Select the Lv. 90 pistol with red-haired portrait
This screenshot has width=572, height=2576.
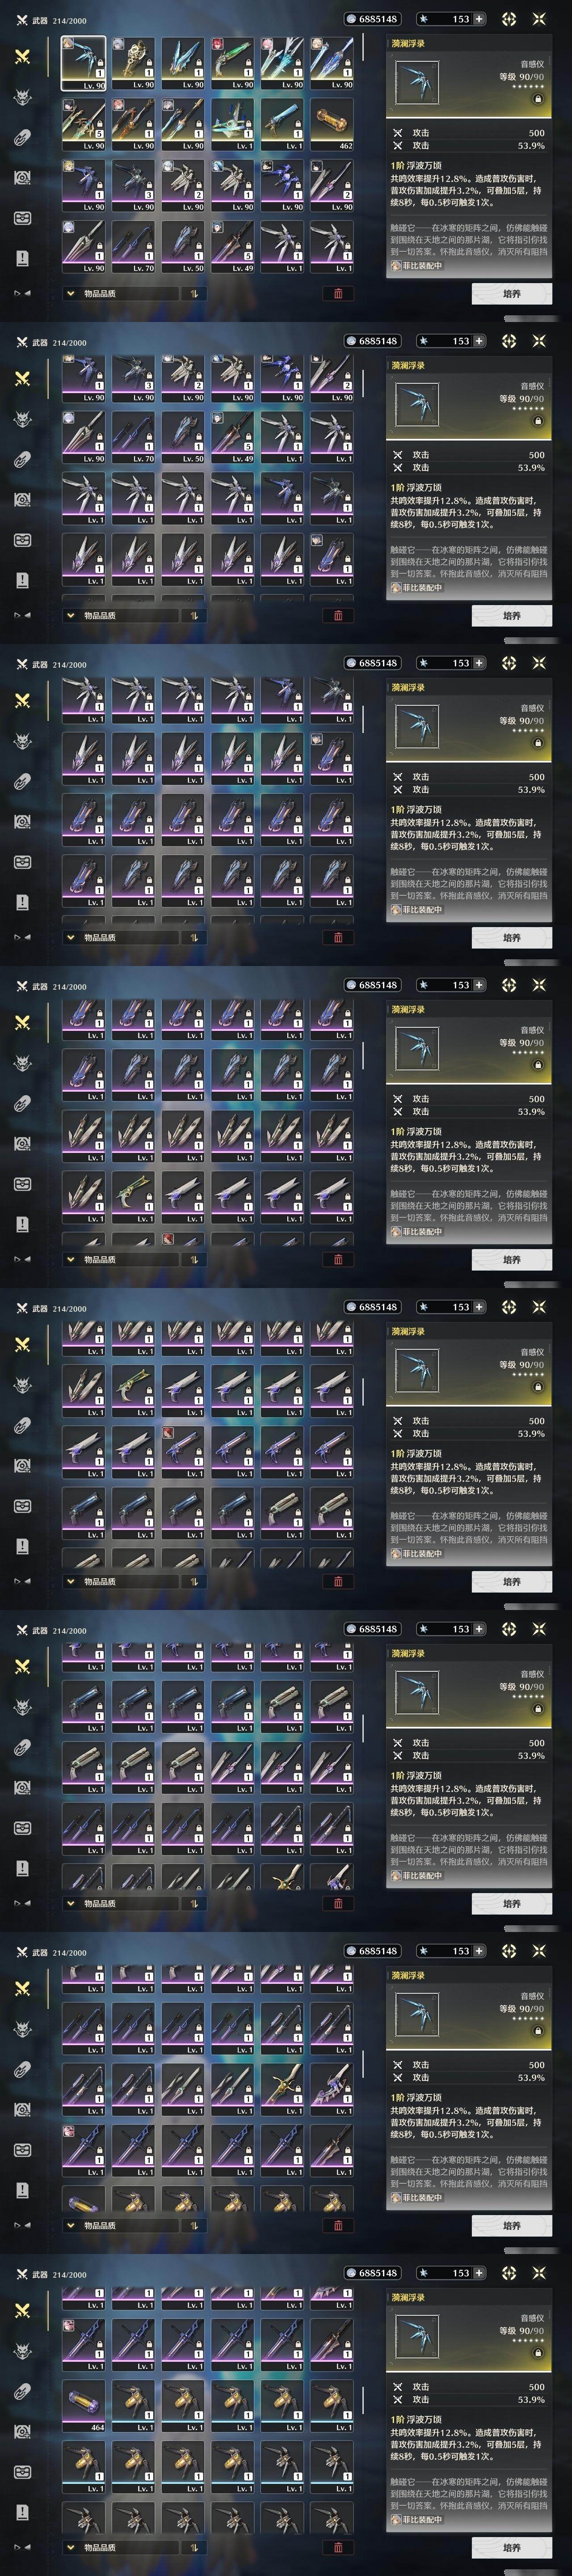pos(232,62)
